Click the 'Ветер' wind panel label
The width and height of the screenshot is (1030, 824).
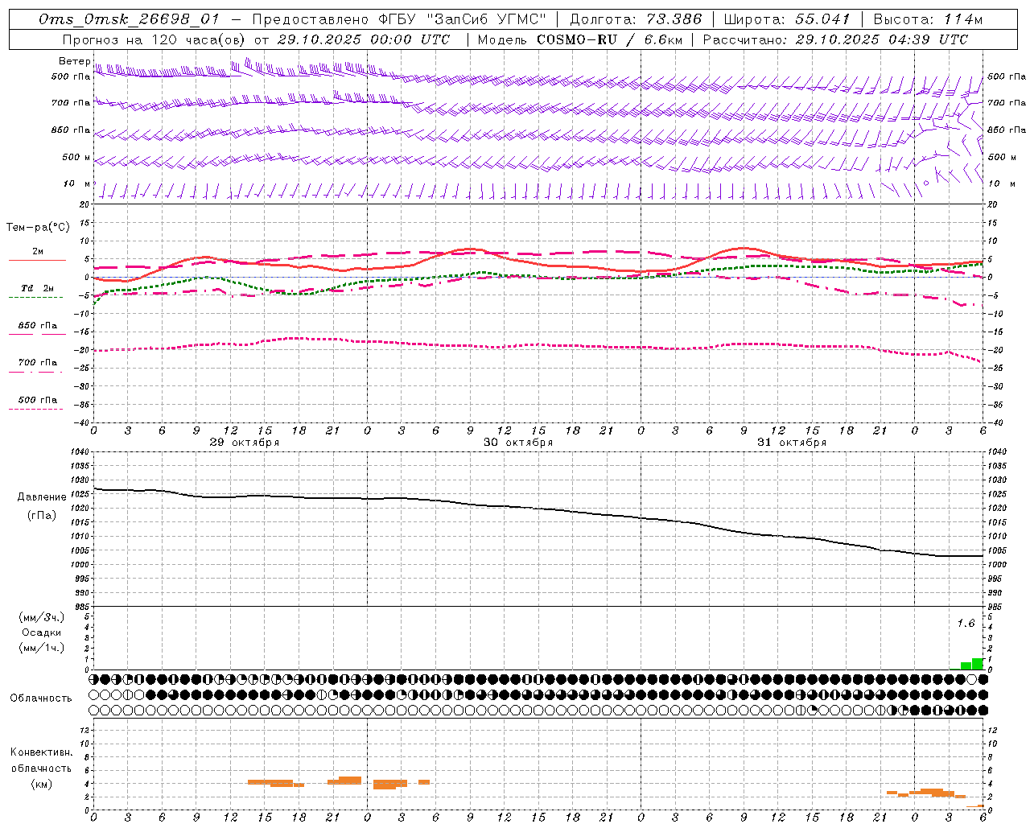click(x=74, y=61)
